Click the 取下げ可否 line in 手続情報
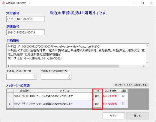The height and width of the screenshot is (122, 156). point(34,58)
